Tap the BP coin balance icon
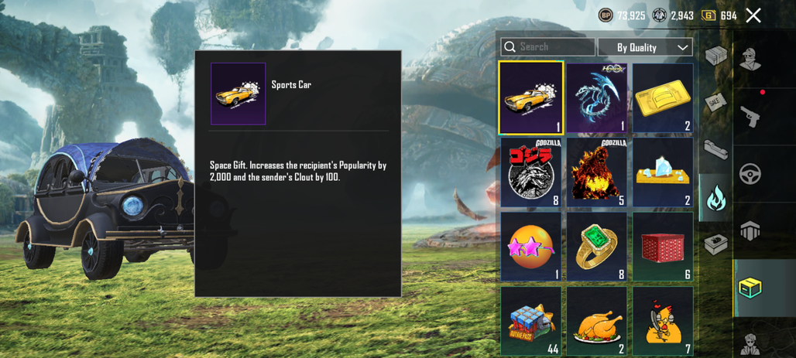 [606, 15]
